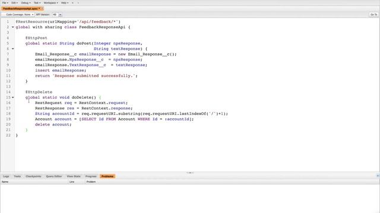Click the @HttpPost annotation
This screenshot has height=213, width=380.
coord(36,38)
